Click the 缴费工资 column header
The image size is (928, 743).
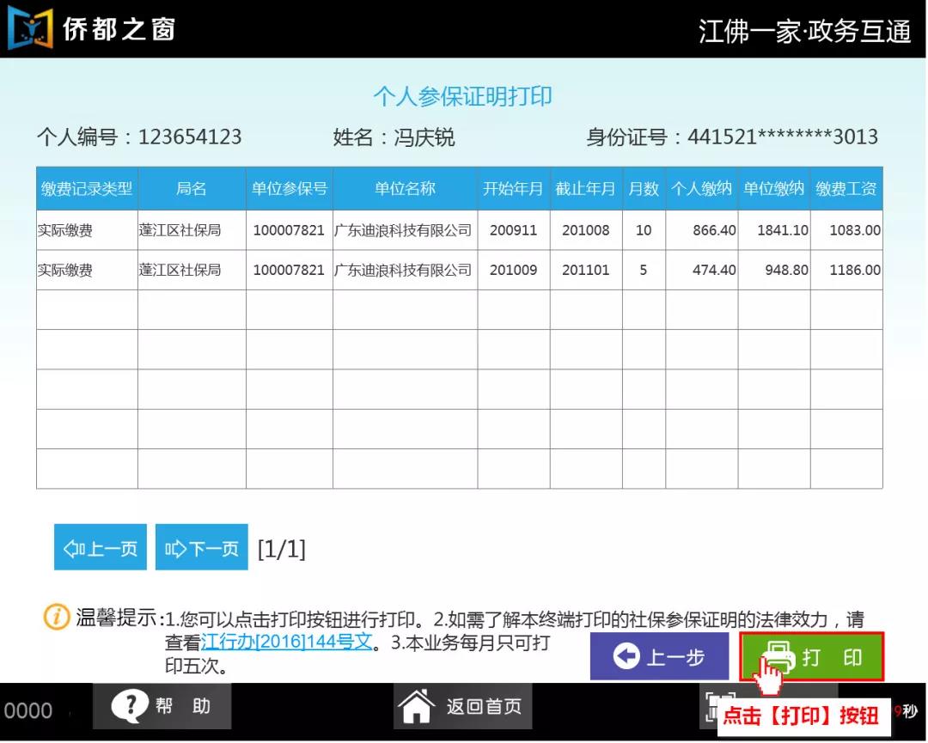coord(846,189)
